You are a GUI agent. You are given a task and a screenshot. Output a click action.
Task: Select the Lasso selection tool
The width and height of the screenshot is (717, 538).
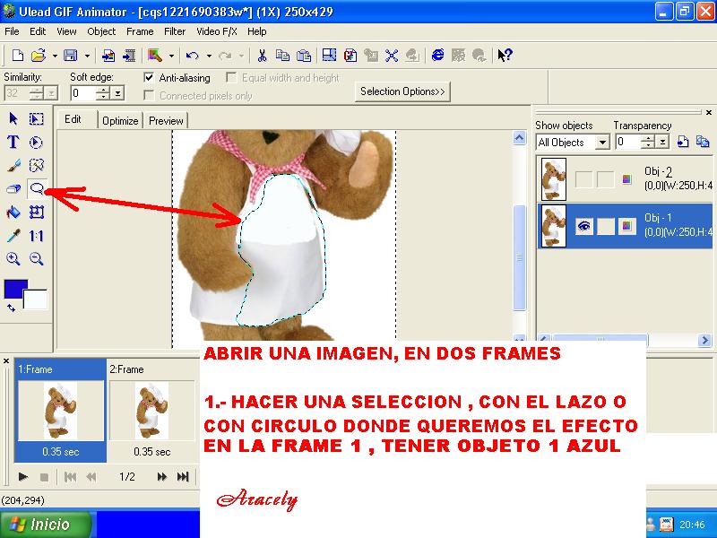[x=37, y=188]
